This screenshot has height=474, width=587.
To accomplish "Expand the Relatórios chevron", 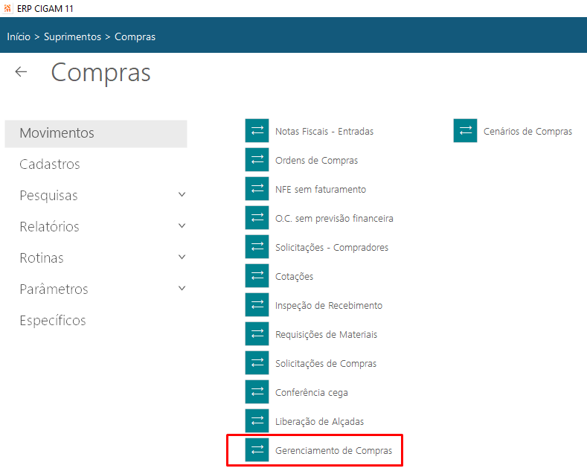I will point(182,225).
